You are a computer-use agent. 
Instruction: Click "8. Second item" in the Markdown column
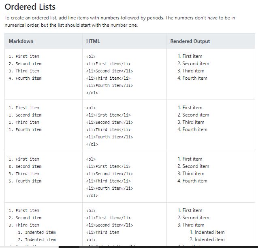coord(25,166)
